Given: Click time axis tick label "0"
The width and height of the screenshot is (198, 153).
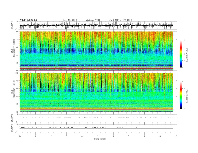Looking at the screenshot, I should click(20, 136).
